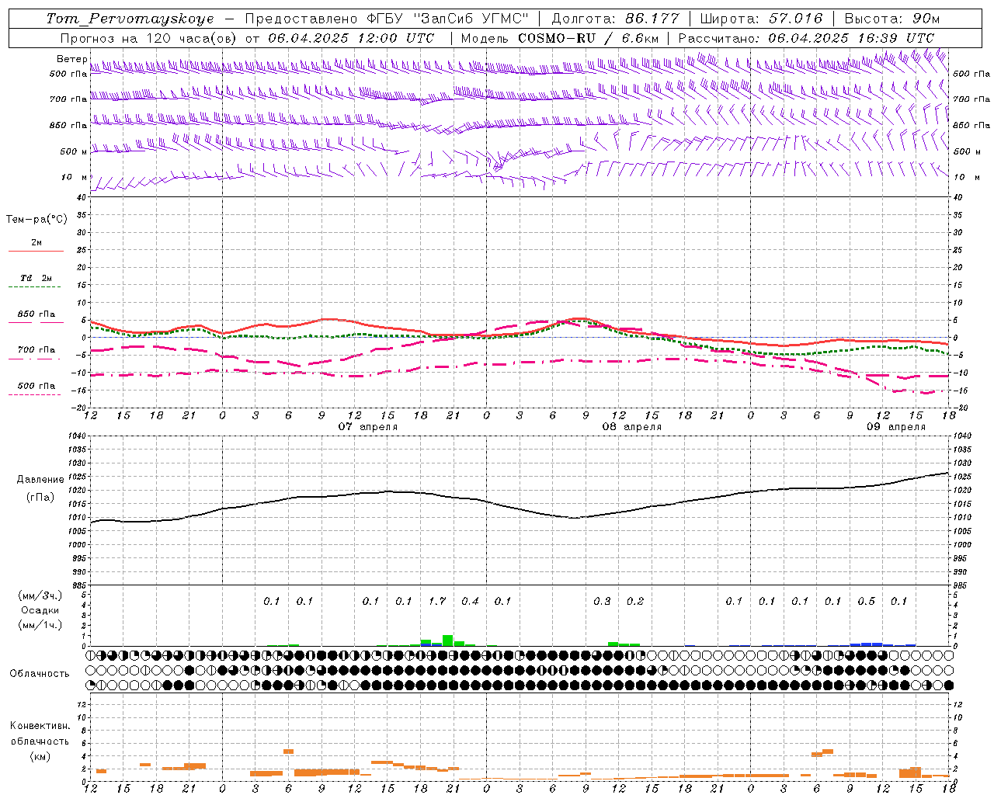Select the 2м temperature legend entry
The height and width of the screenshot is (795, 994).
36,243
